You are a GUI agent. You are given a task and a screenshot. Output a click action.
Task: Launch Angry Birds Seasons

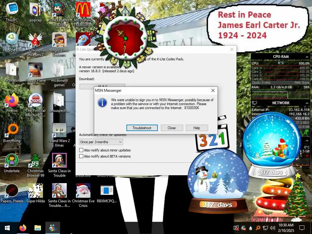[x=59, y=44]
